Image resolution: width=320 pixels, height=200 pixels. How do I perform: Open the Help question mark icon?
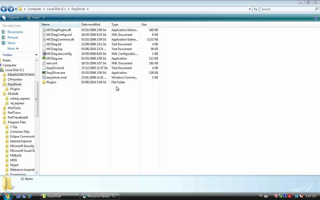click(316, 17)
